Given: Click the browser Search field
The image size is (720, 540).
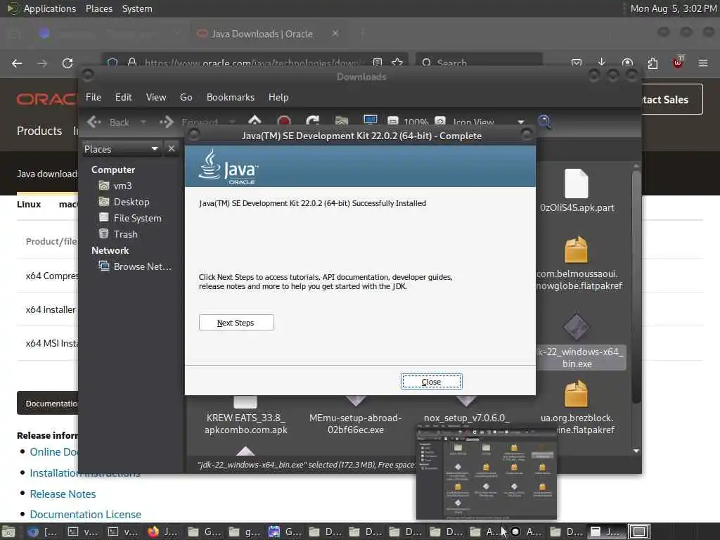Looking at the screenshot, I should 479,63.
